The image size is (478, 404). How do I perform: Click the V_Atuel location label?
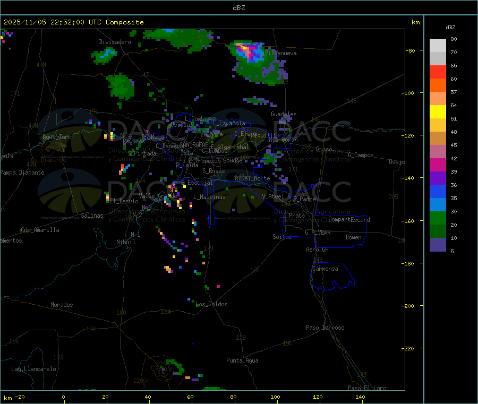click(273, 196)
